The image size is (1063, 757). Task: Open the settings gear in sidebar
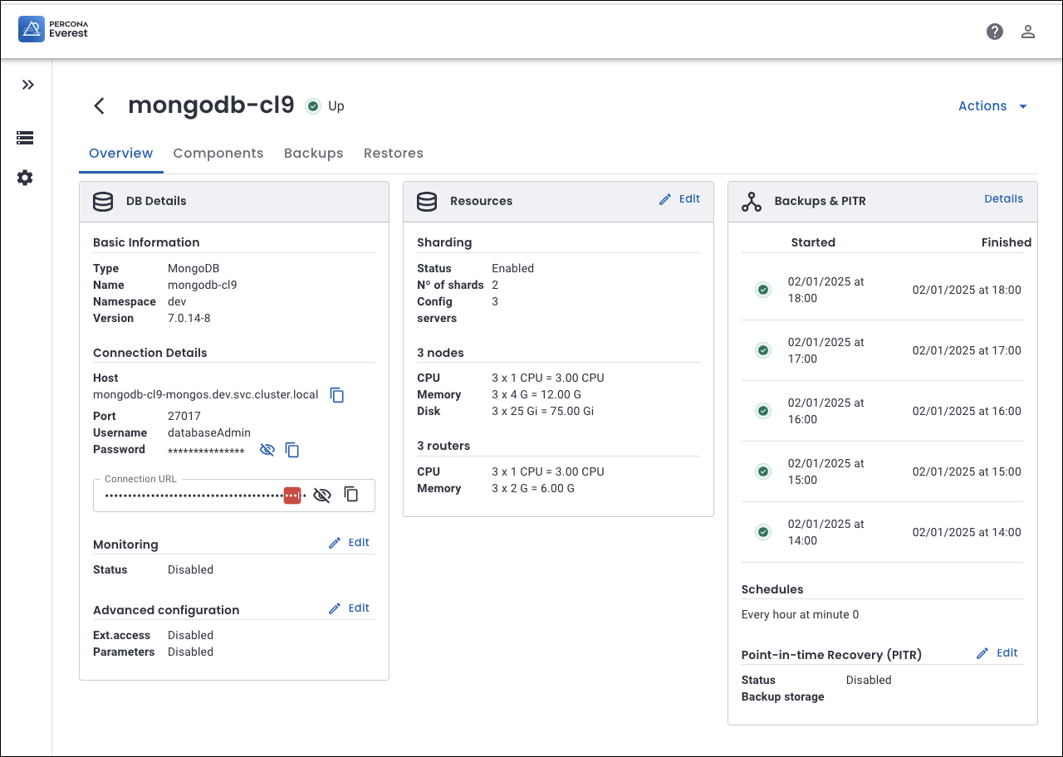tap(25, 178)
